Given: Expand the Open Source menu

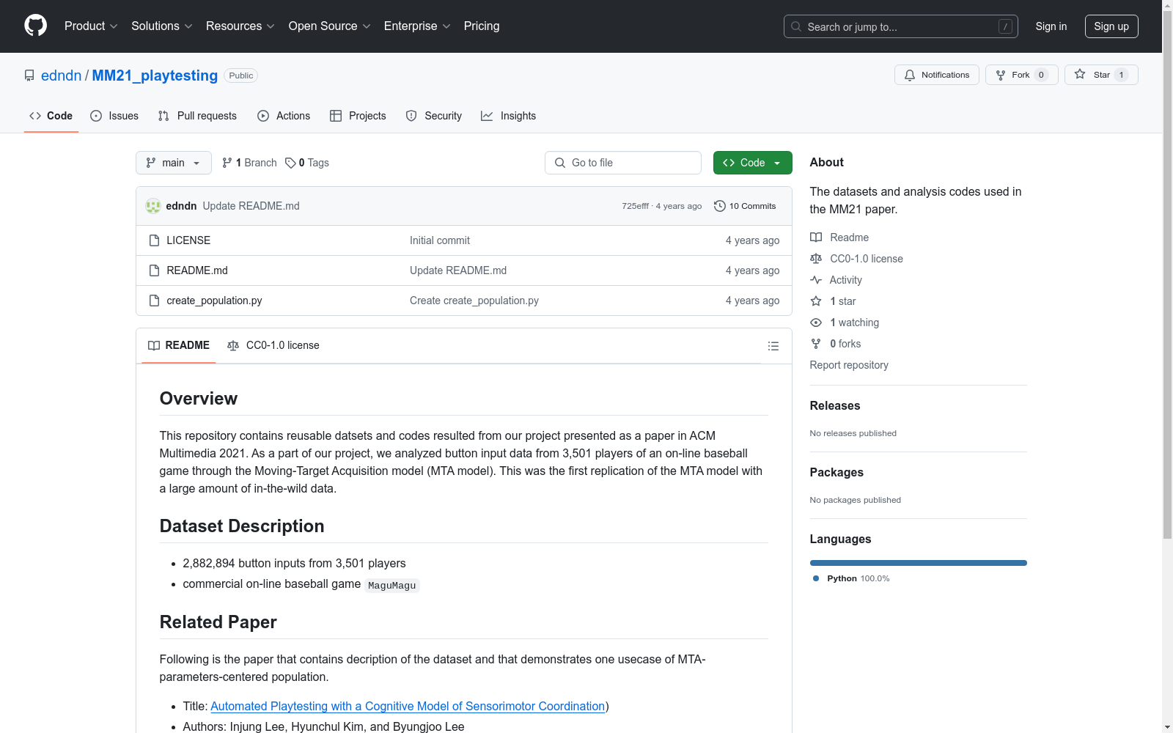Looking at the screenshot, I should coord(330,26).
